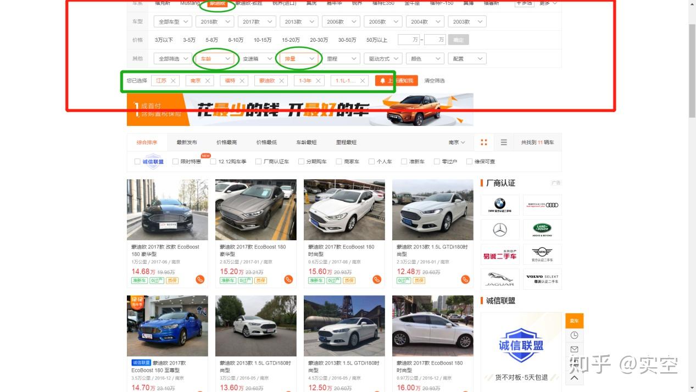Check the 诚信联盟 checkbox
The height and width of the screenshot is (392, 696).
click(137, 162)
